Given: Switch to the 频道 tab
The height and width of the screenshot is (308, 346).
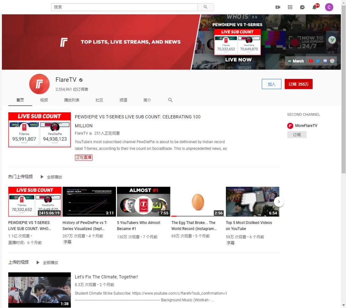Looking at the screenshot, I should pos(123,100).
